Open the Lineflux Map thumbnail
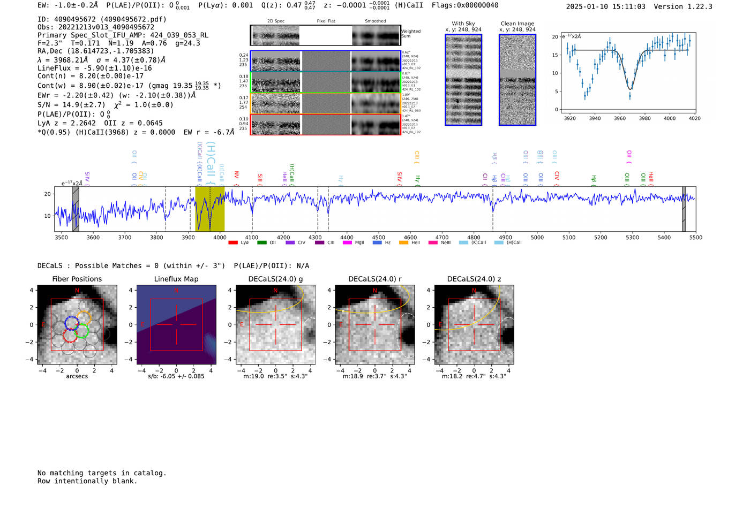The height and width of the screenshot is (510, 750). [x=176, y=325]
